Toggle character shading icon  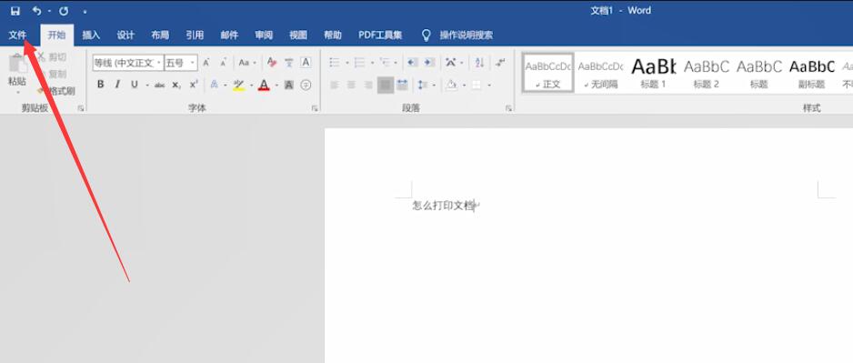tap(289, 85)
